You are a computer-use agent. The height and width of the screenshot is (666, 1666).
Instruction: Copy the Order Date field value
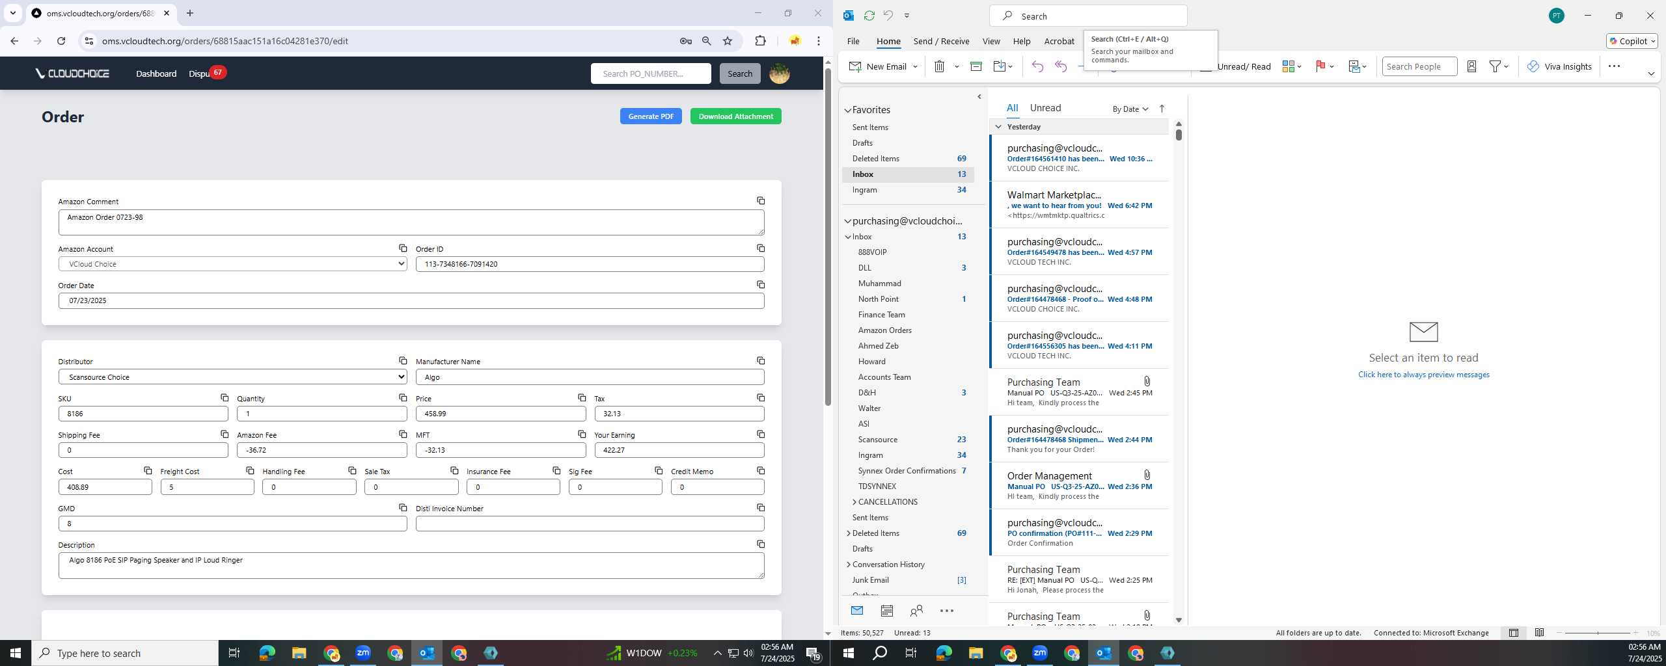760,285
